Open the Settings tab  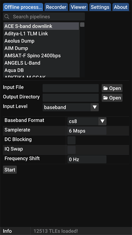pyautogui.click(x=100, y=7)
